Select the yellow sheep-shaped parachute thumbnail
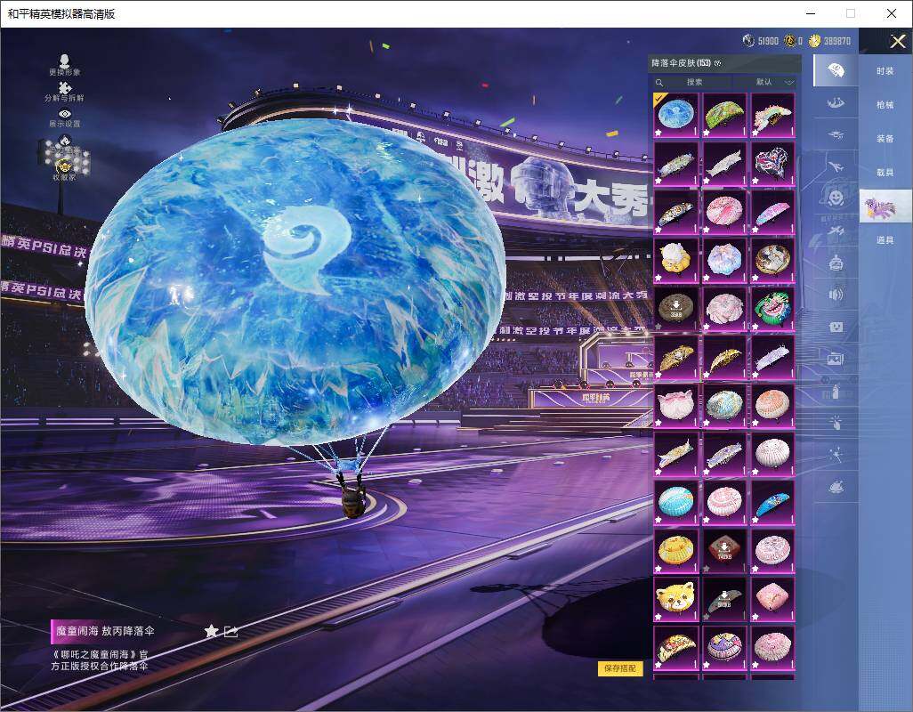This screenshot has width=913, height=712. pyautogui.click(x=675, y=261)
